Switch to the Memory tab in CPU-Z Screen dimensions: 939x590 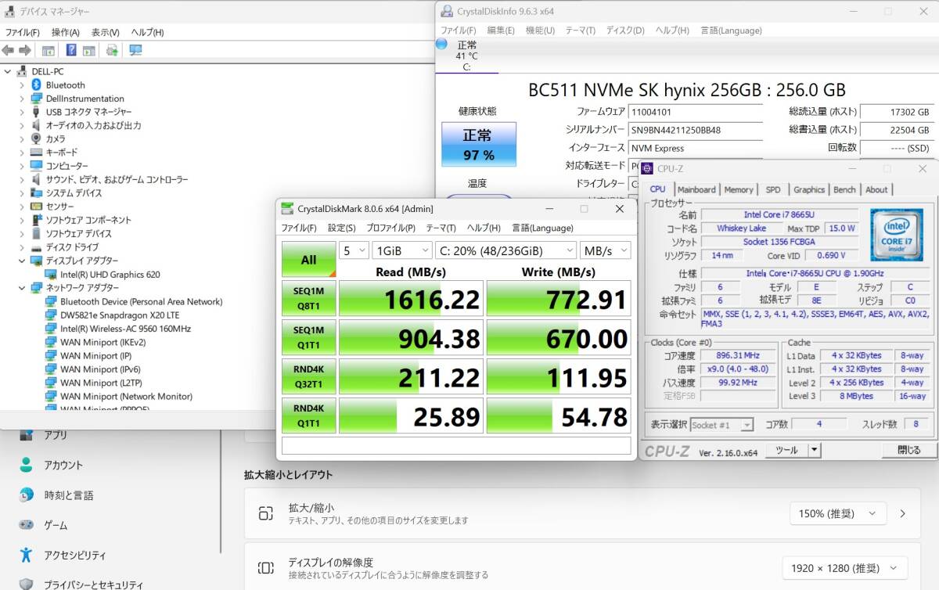[x=738, y=189]
